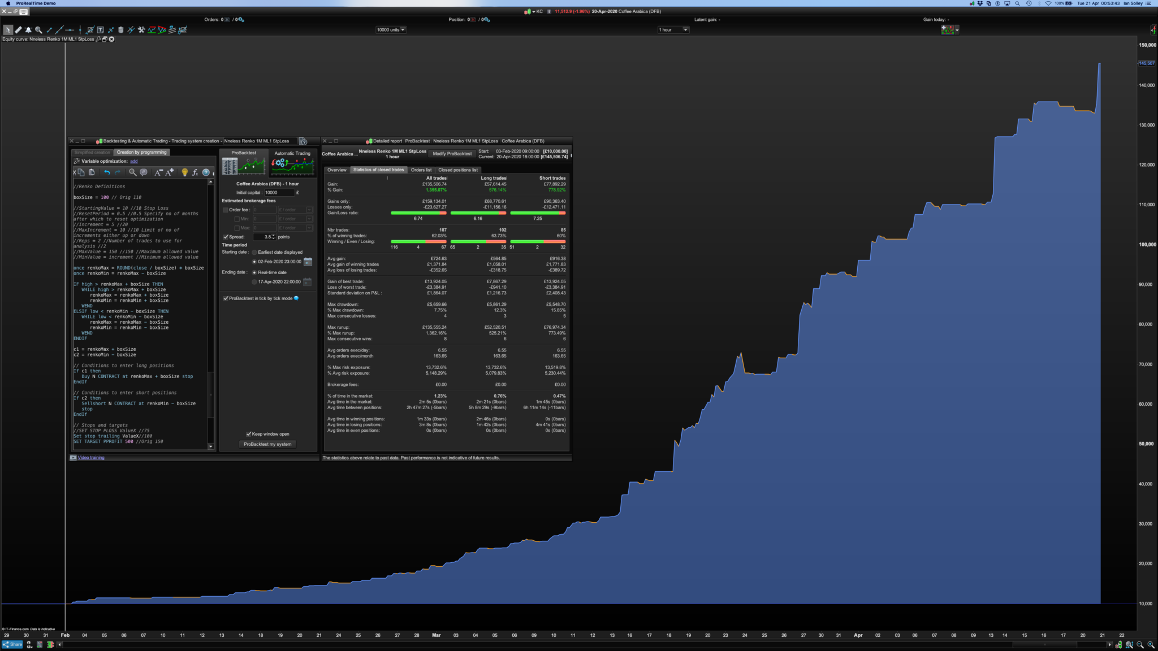The image size is (1158, 651).
Task: Expand the Order fee unit dropdown
Action: click(x=309, y=210)
